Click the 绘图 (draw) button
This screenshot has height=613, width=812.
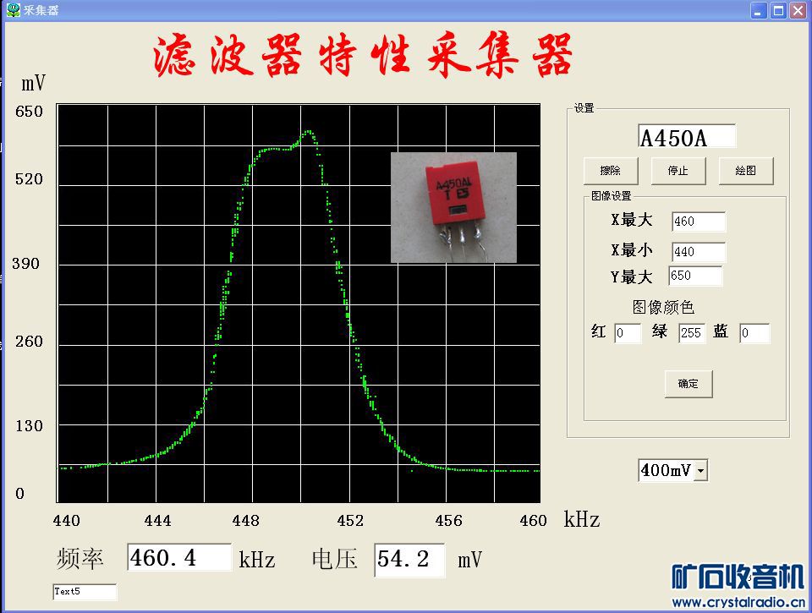coord(746,171)
